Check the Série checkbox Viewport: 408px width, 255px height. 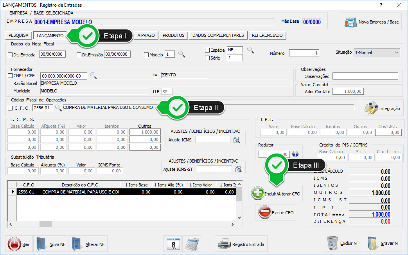(x=207, y=58)
